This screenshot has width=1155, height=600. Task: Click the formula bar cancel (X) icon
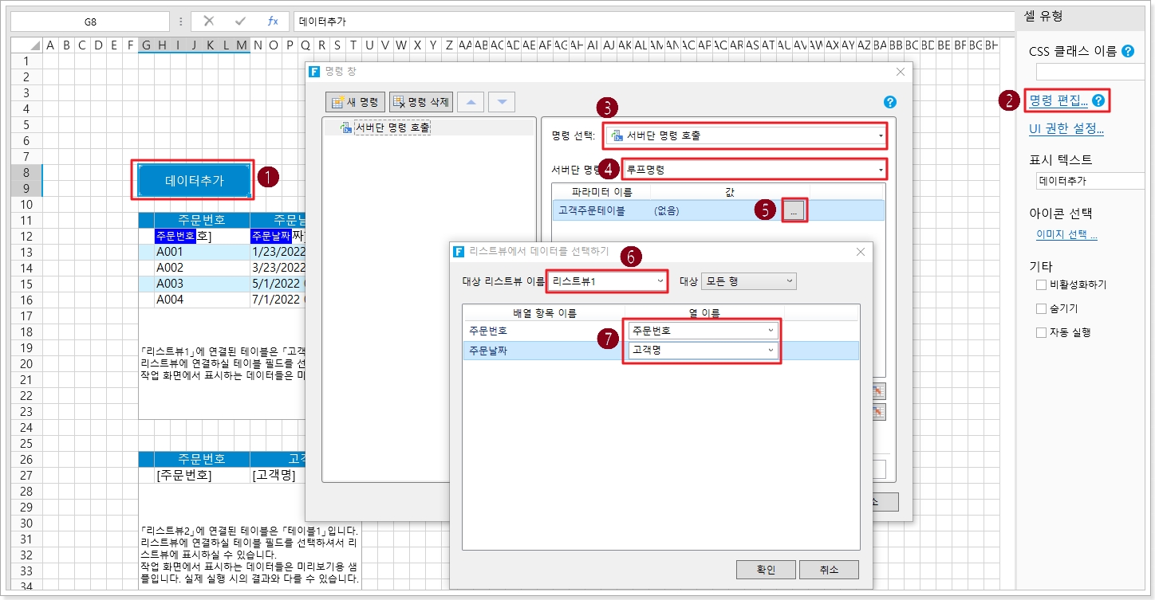click(x=208, y=22)
